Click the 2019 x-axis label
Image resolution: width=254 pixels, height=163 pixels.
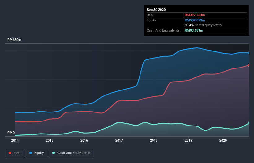(x=188, y=140)
